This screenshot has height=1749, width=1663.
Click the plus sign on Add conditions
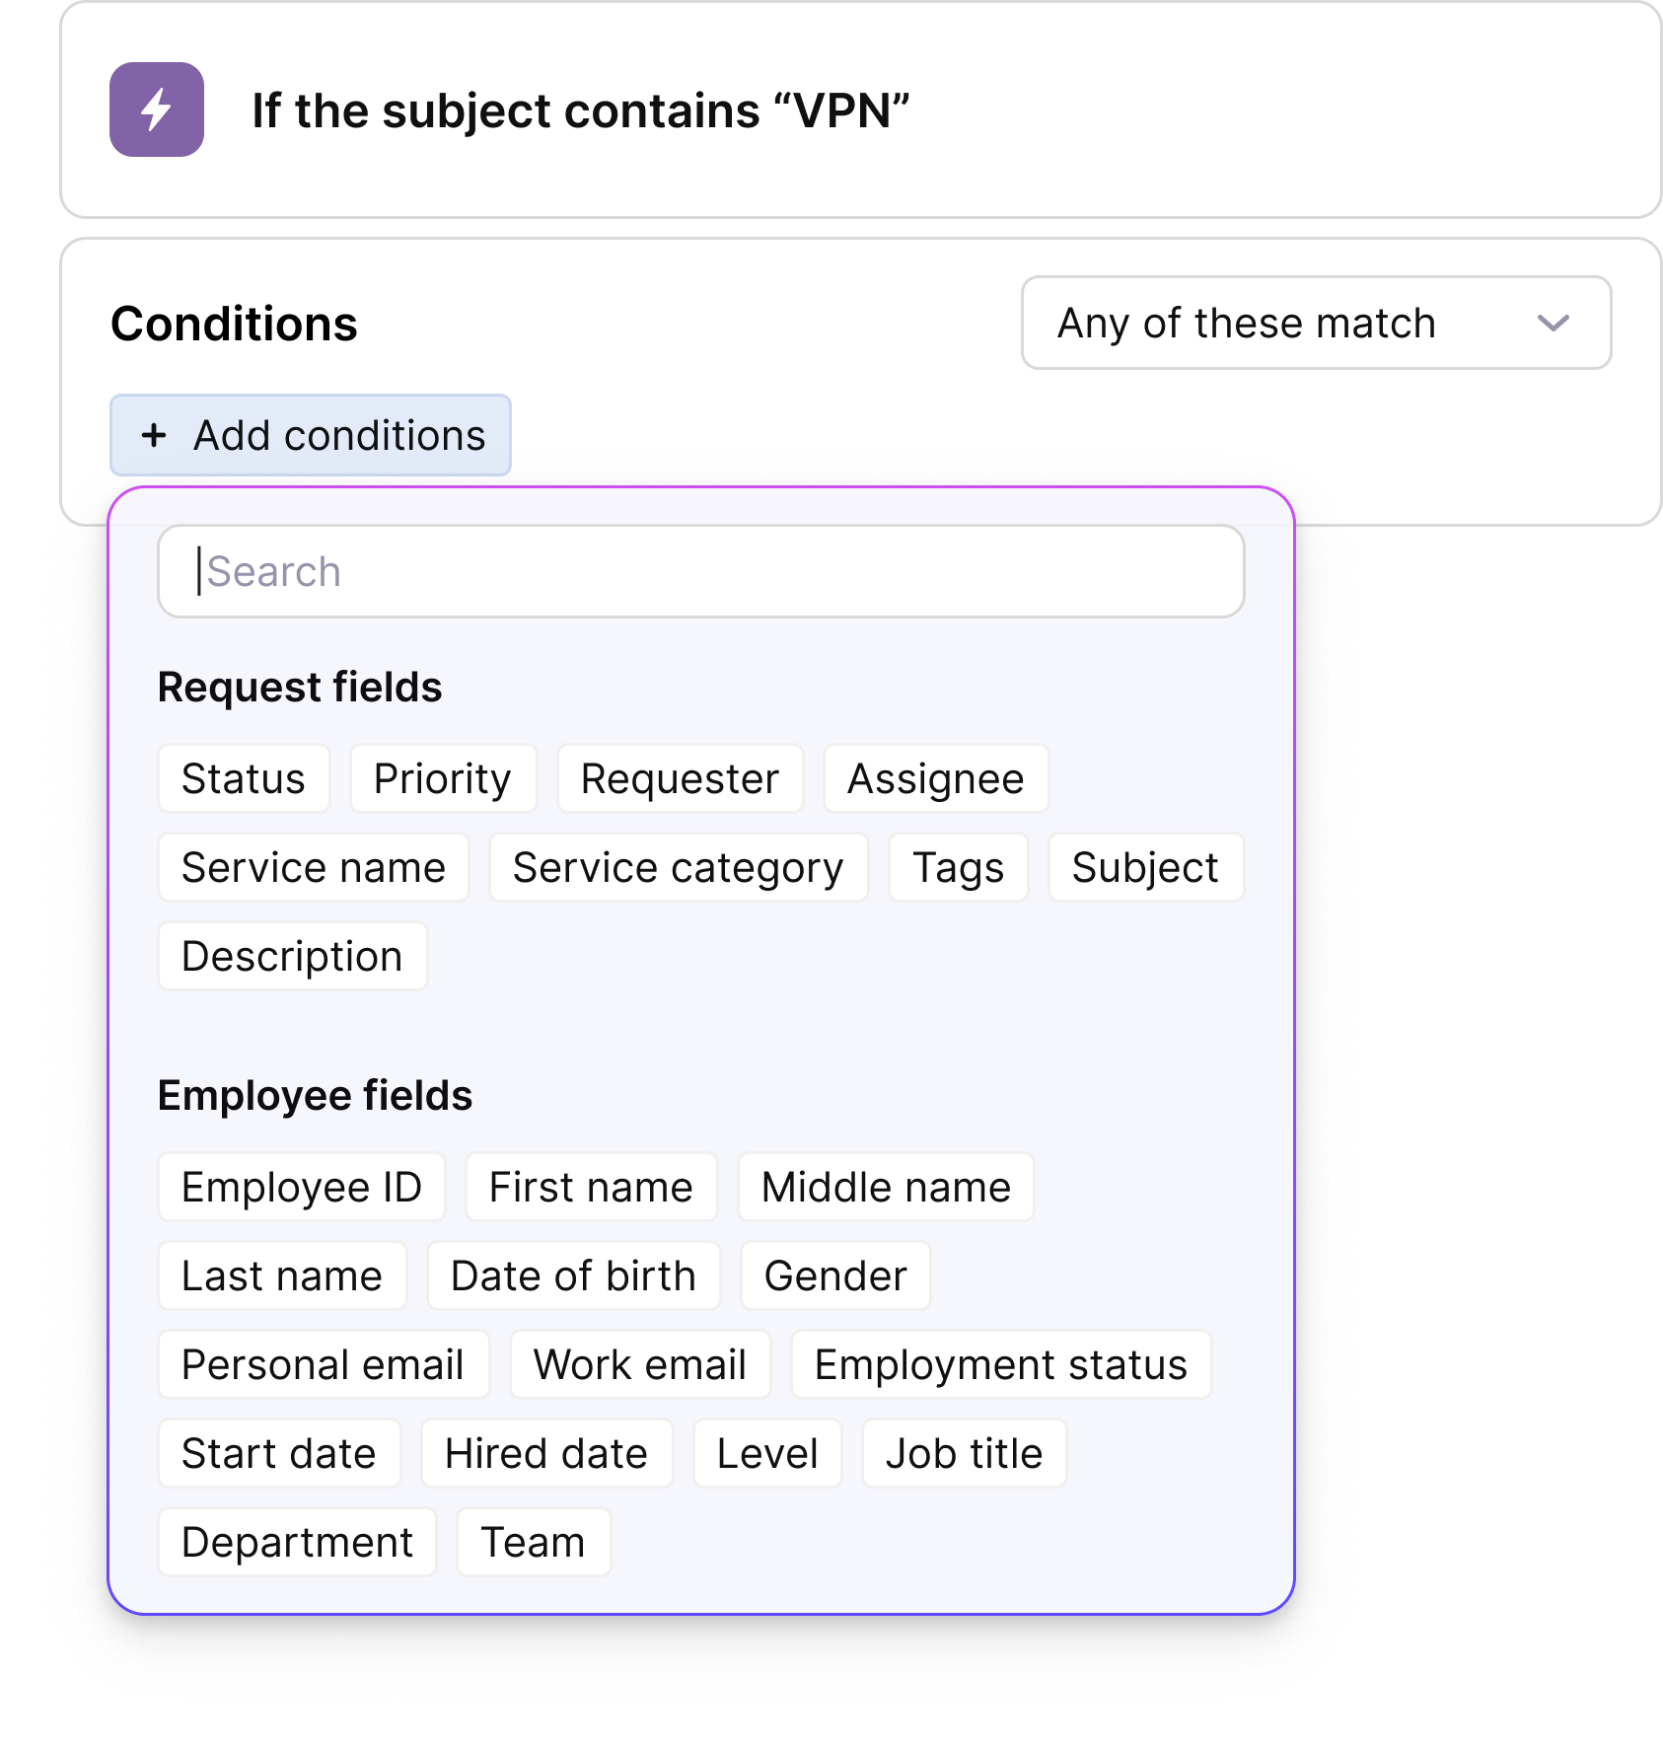click(x=155, y=434)
